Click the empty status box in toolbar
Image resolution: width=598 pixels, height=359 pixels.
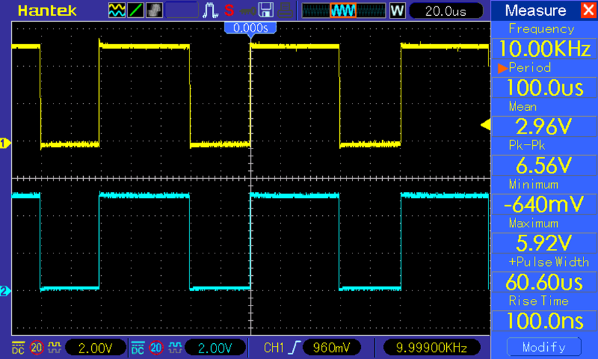tap(182, 11)
